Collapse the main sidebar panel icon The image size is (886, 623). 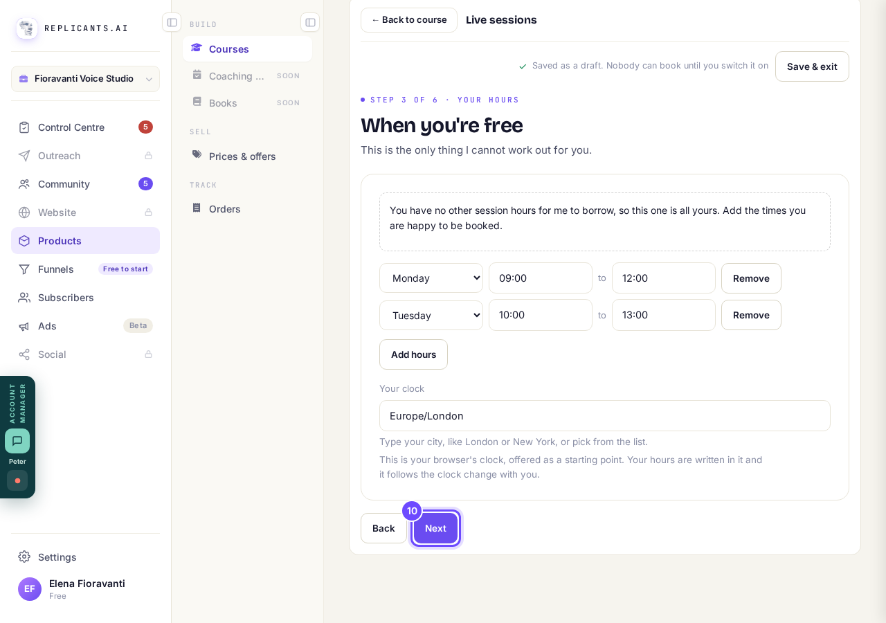point(172,22)
